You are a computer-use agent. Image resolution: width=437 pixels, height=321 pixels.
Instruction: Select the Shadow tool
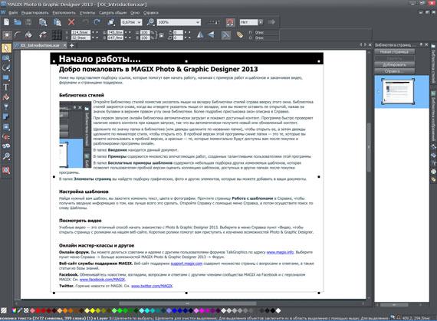6,117
